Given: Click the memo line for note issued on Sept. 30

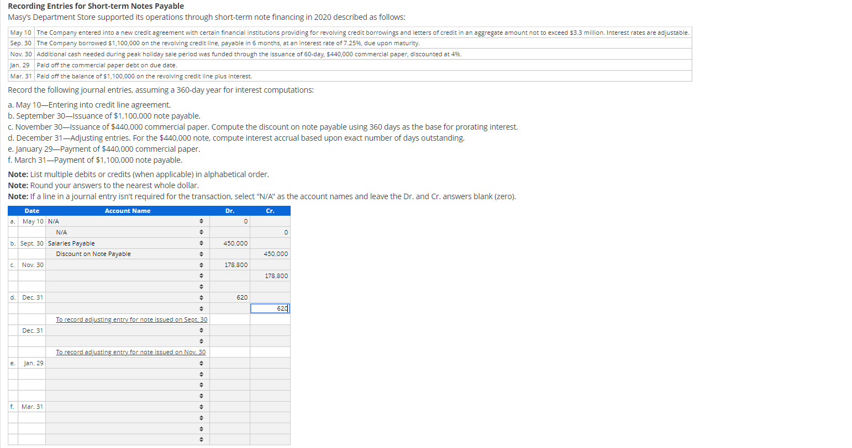Looking at the screenshot, I should pos(131,319).
